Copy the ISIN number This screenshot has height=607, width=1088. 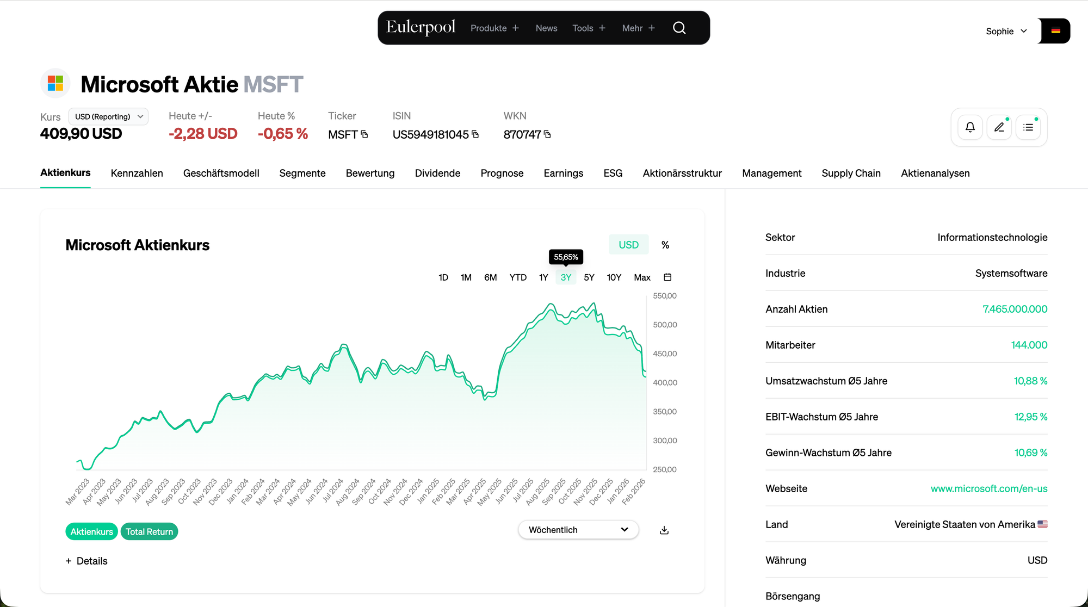[x=475, y=134]
